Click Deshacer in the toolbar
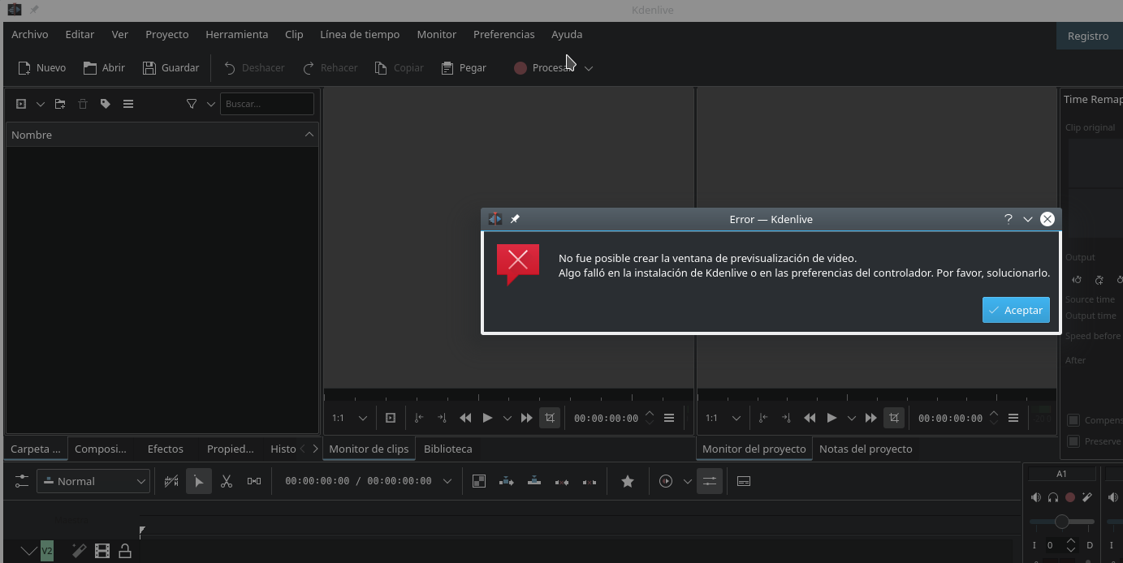Image resolution: width=1123 pixels, height=563 pixels. [x=253, y=67]
